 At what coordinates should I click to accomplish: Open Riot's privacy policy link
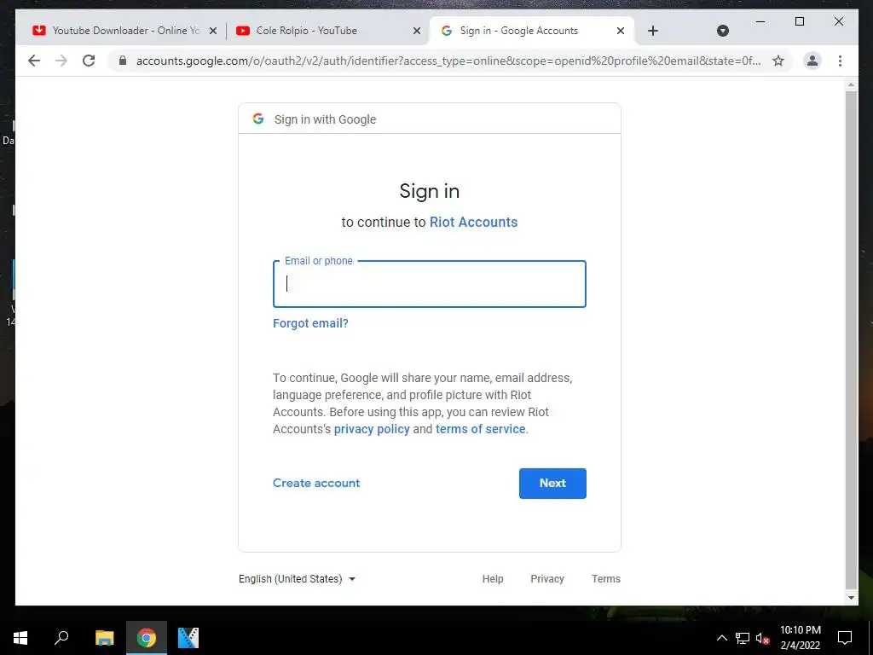[372, 430]
